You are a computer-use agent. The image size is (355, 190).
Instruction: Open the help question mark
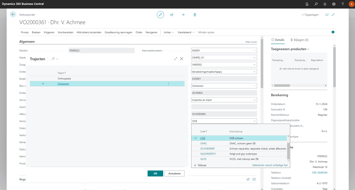(343, 4)
